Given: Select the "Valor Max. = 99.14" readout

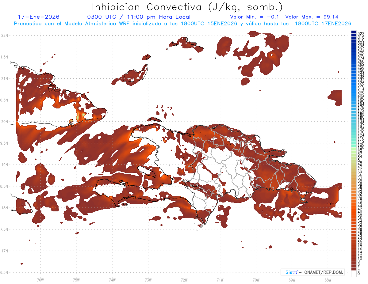Looking at the screenshot, I should click(x=312, y=17).
